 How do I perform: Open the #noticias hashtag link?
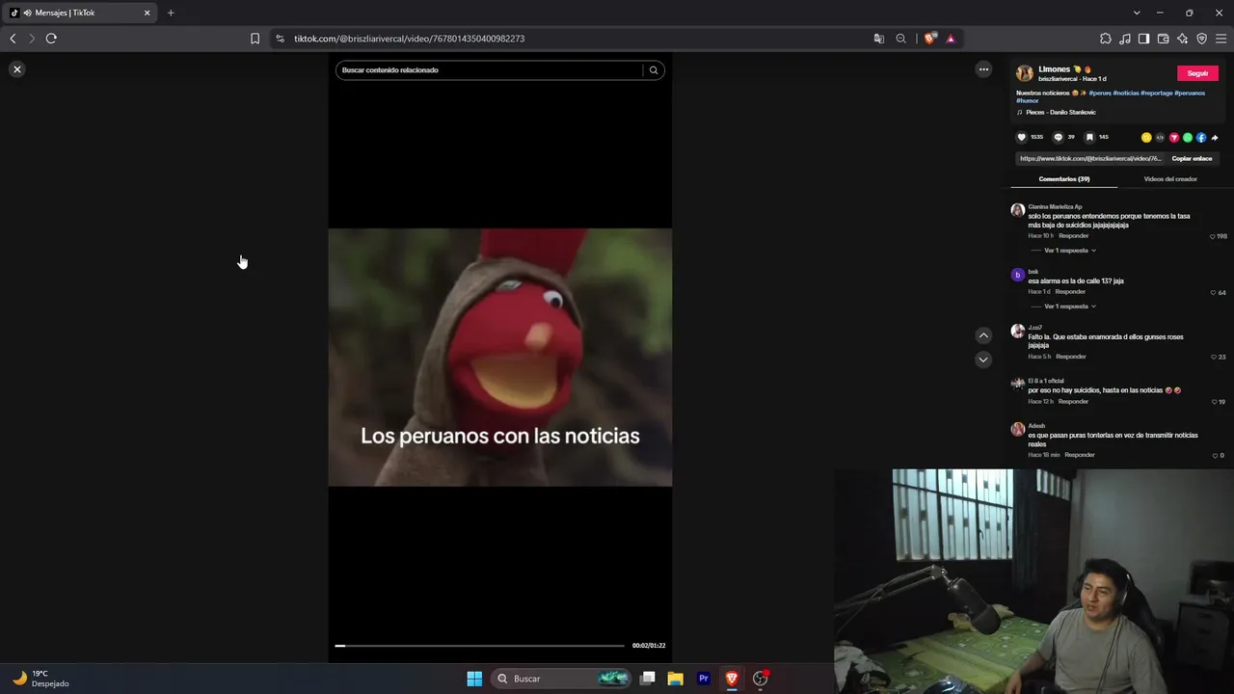[1126, 93]
